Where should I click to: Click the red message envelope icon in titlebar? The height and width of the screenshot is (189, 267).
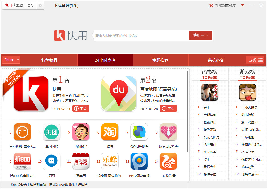click(x=242, y=5)
